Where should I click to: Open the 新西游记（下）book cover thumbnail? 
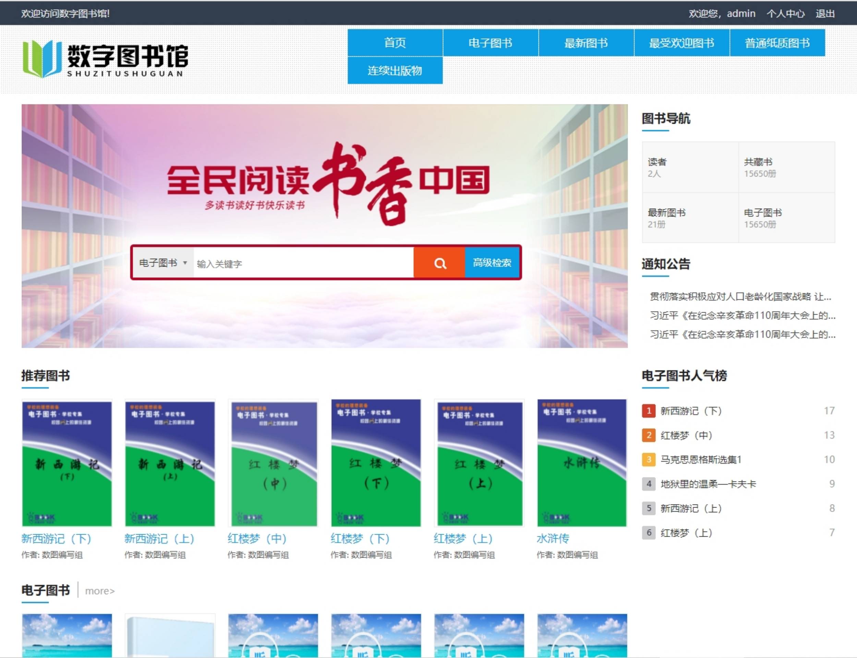67,463
